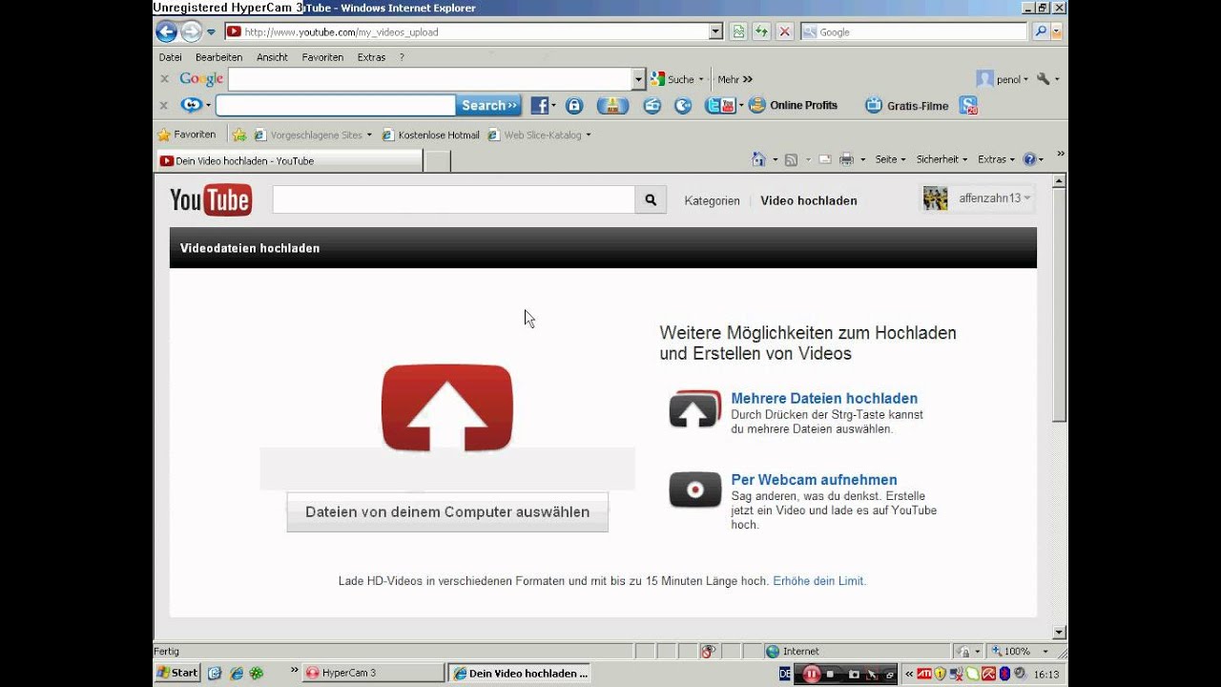Viewport: 1221px width, 687px height.
Task: Expand Mehr in Google toolbar
Action: click(x=735, y=79)
